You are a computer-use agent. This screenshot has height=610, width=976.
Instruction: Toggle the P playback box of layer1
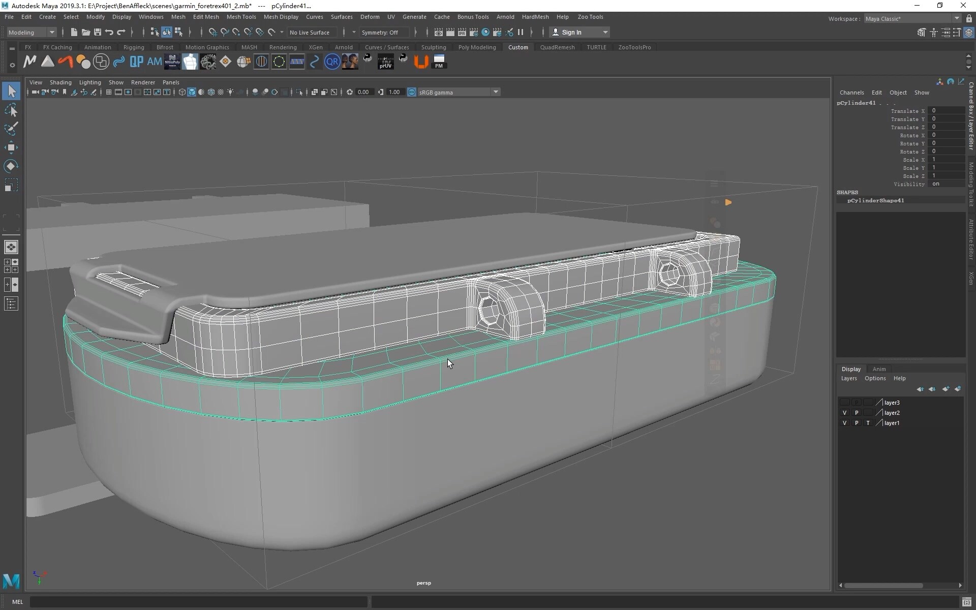click(x=856, y=423)
